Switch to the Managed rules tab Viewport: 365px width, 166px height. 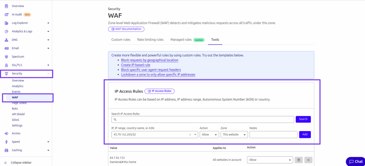tap(181, 40)
